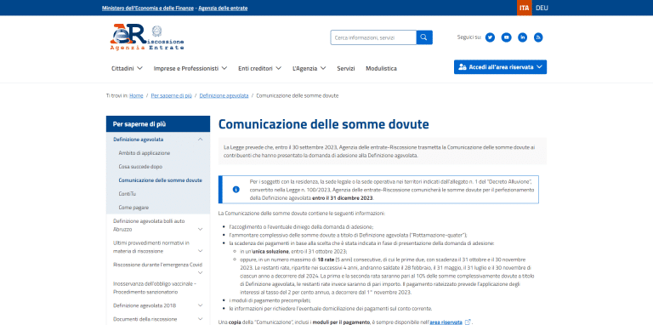Screen dimensions: 653x325
Task: Open the Twitter social icon
Action: click(490, 37)
